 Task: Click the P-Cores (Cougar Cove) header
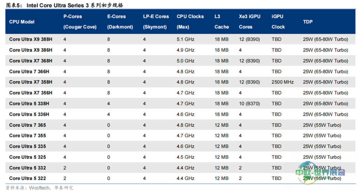80,22
